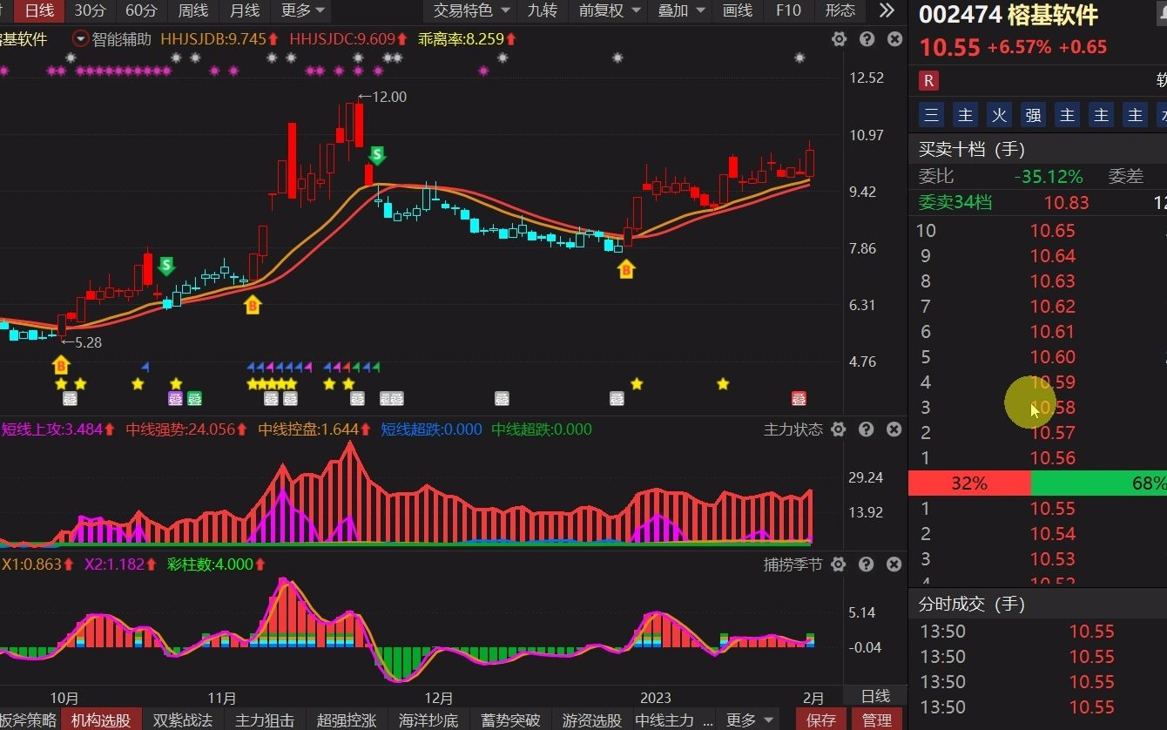Click buy level 1 price 10.55
This screenshot has width=1167, height=730.
1052,509
